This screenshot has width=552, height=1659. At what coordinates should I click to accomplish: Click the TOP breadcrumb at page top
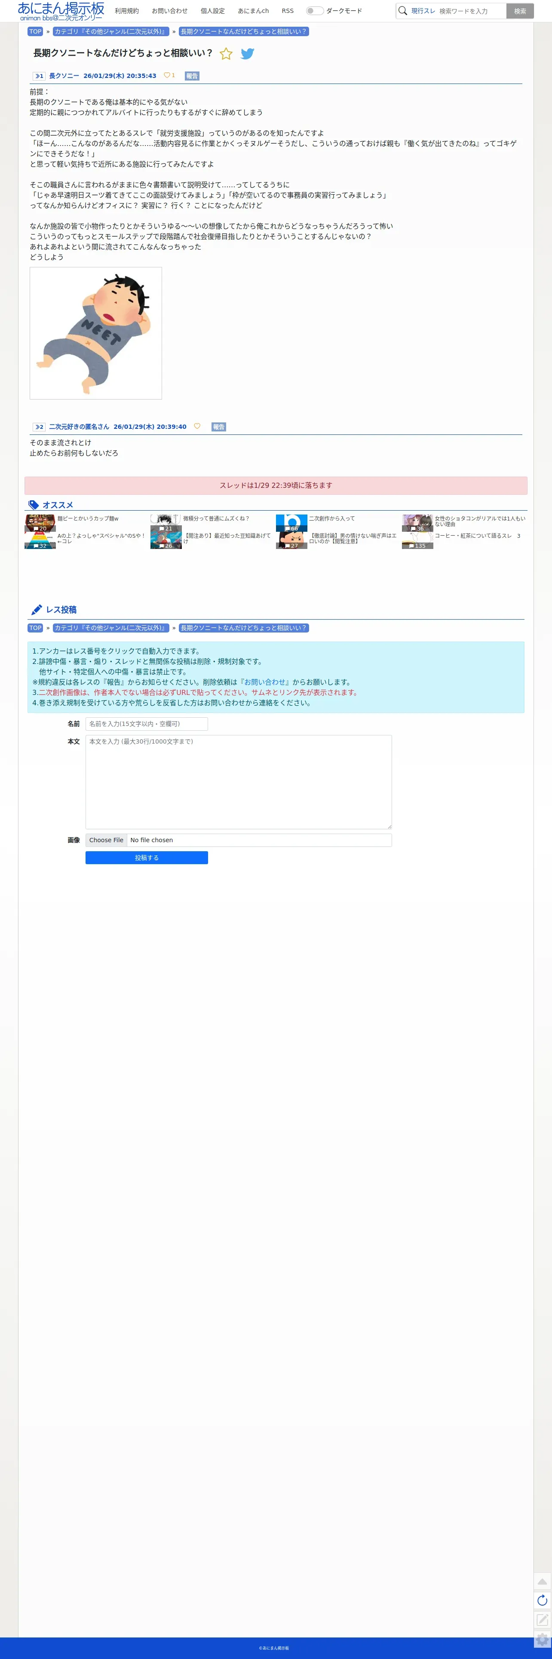click(x=35, y=31)
